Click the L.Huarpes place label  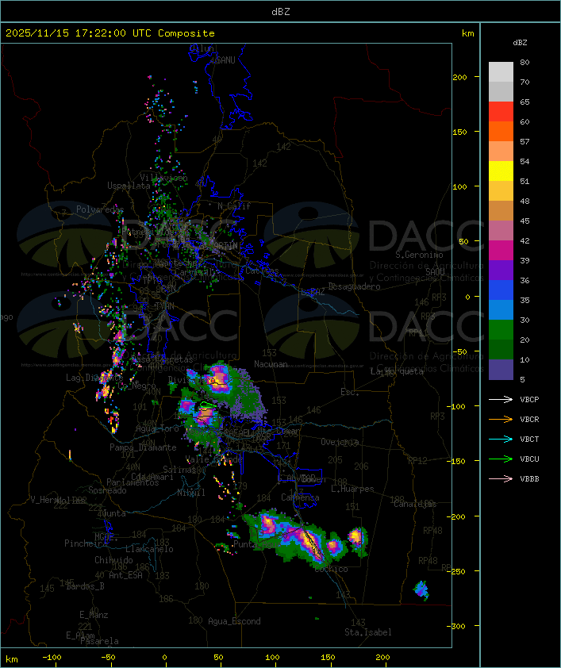352,489
